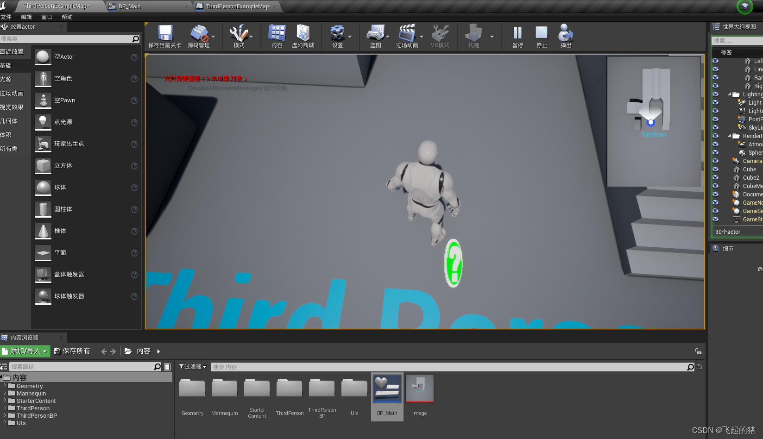Open 虚幻商城 marketplace icon
The width and height of the screenshot is (763, 439).
pos(303,33)
